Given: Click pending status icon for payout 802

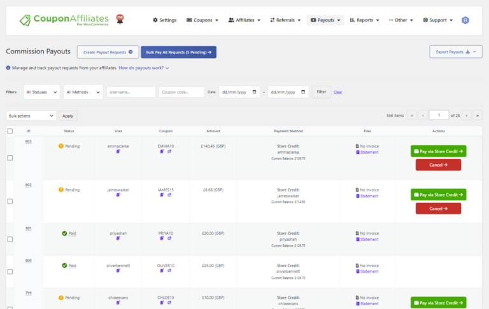Looking at the screenshot, I should click(x=61, y=189).
